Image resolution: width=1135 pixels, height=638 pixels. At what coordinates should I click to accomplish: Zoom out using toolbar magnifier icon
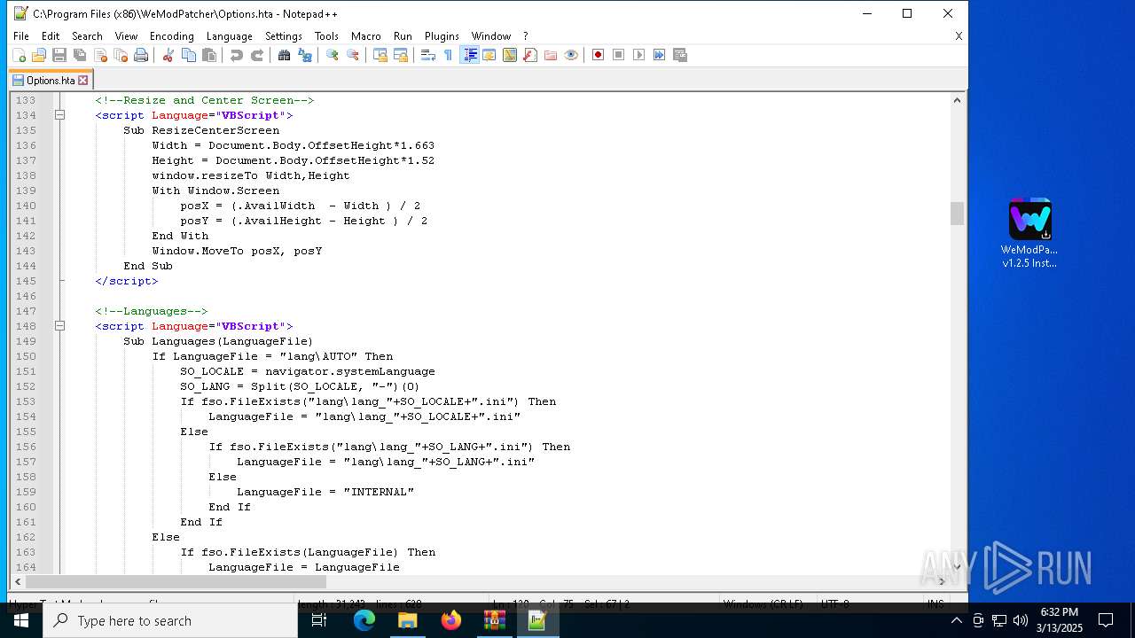[353, 55]
